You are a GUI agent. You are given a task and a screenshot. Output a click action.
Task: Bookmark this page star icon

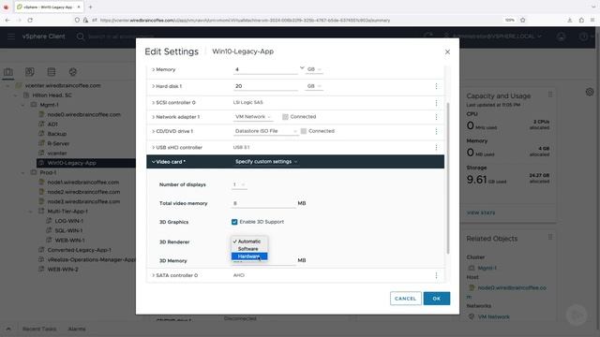523,21
